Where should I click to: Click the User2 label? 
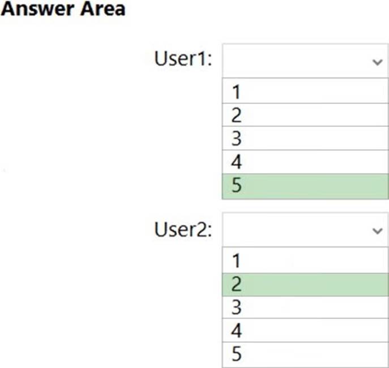click(x=182, y=230)
